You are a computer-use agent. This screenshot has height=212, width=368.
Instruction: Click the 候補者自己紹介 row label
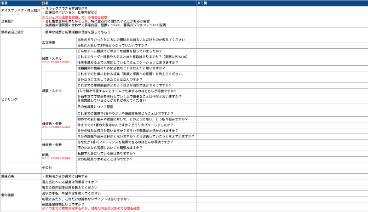coord(20,33)
